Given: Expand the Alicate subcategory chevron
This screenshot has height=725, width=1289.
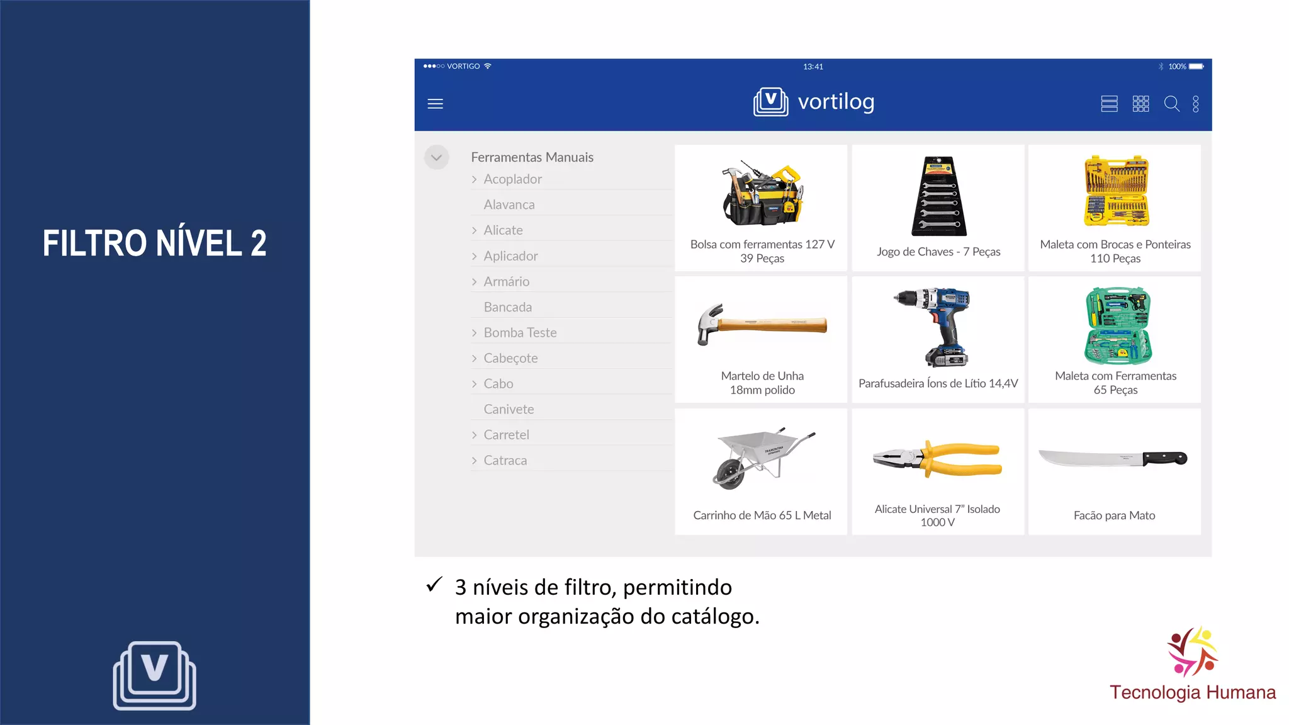Looking at the screenshot, I should [474, 230].
